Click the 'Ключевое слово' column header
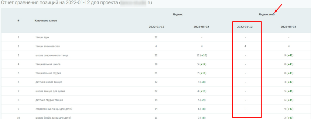311x119 pixels. 46,21
